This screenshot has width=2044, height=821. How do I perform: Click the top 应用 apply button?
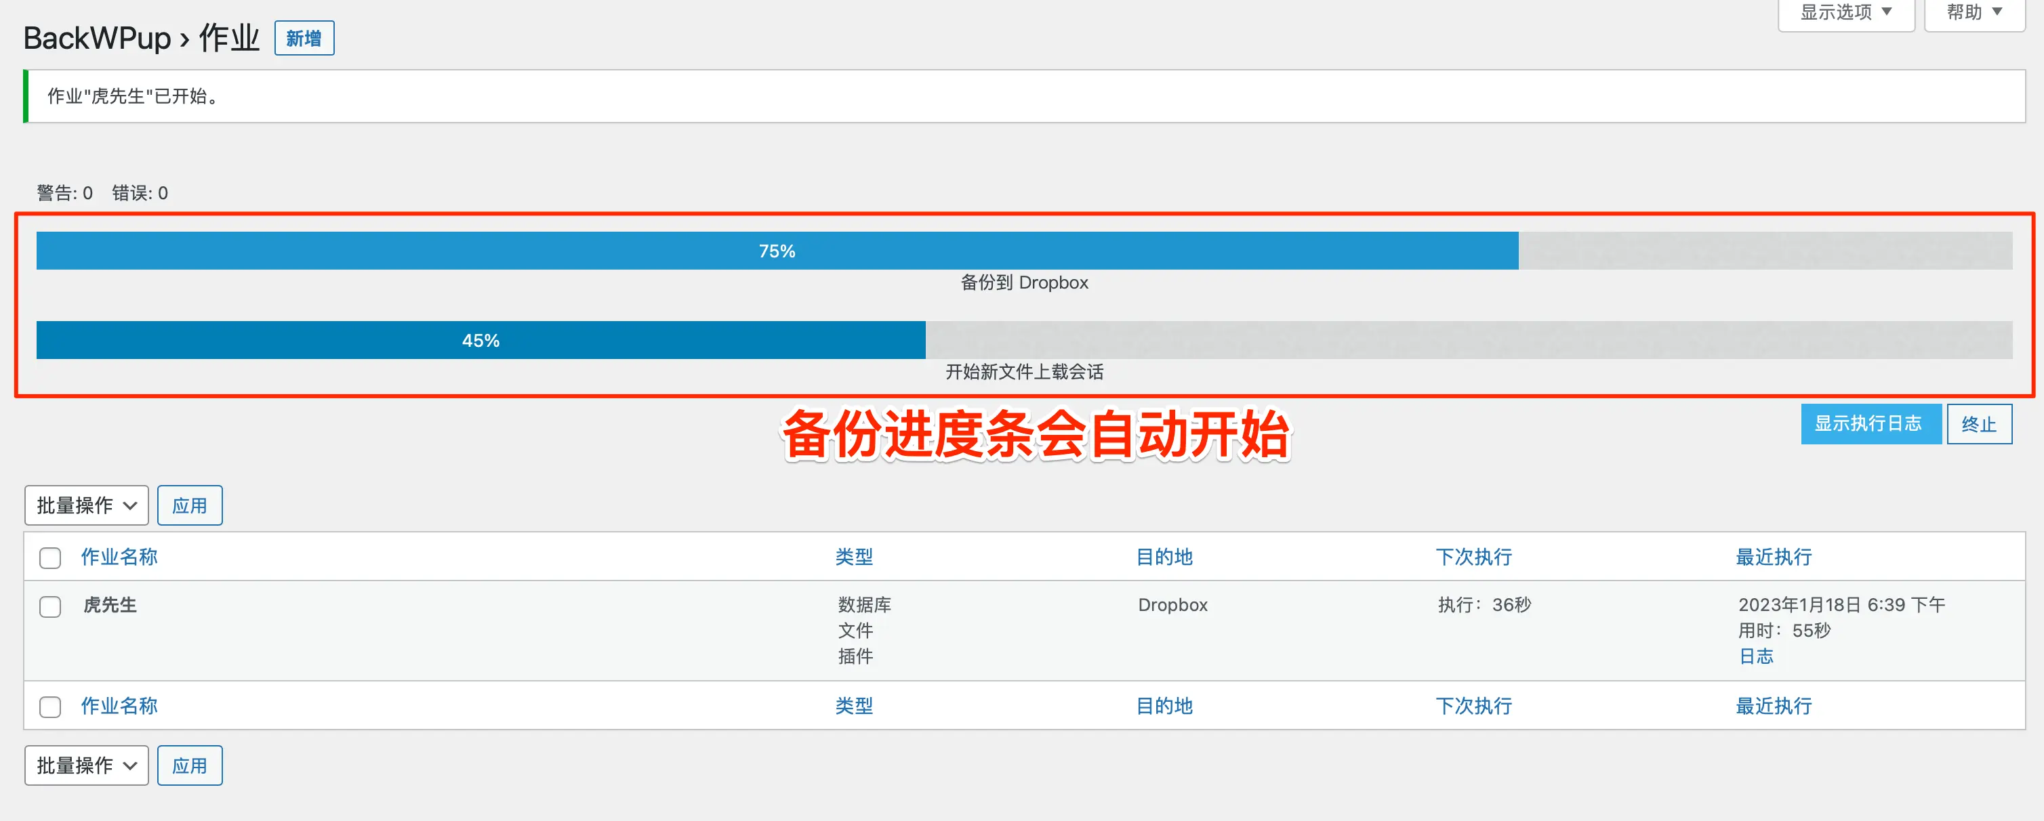coord(190,505)
